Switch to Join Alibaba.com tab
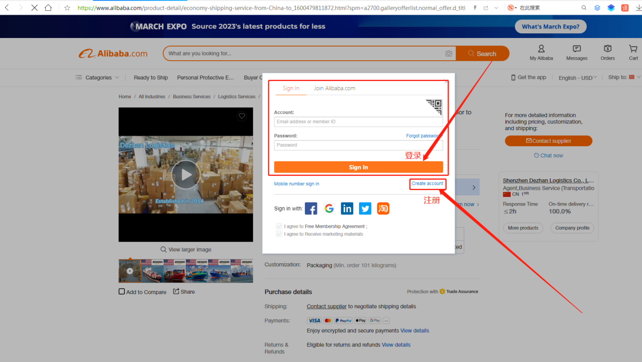This screenshot has height=362, width=642. pos(334,88)
